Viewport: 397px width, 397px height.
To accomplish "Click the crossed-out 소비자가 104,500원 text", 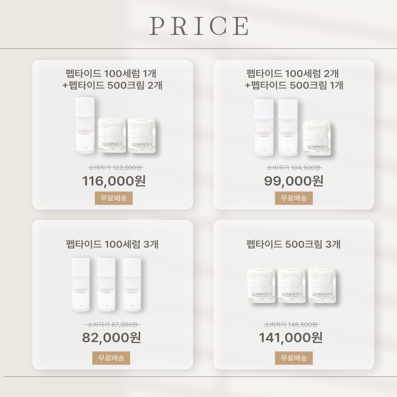I will (x=294, y=167).
